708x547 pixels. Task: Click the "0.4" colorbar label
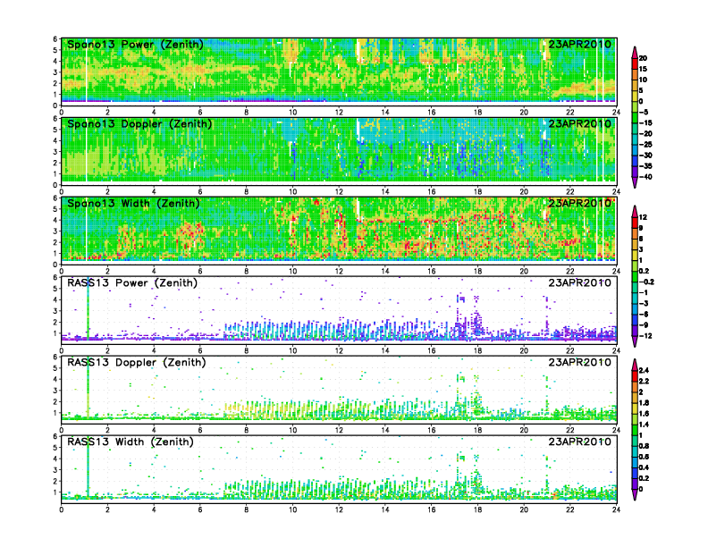point(644,468)
